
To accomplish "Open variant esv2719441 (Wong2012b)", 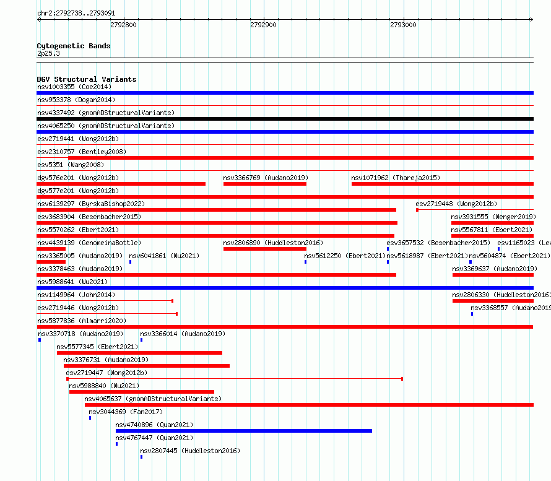I will tap(78, 139).
